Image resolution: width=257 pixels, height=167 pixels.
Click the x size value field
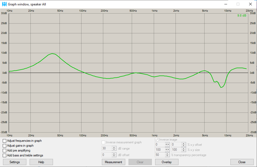point(160,150)
